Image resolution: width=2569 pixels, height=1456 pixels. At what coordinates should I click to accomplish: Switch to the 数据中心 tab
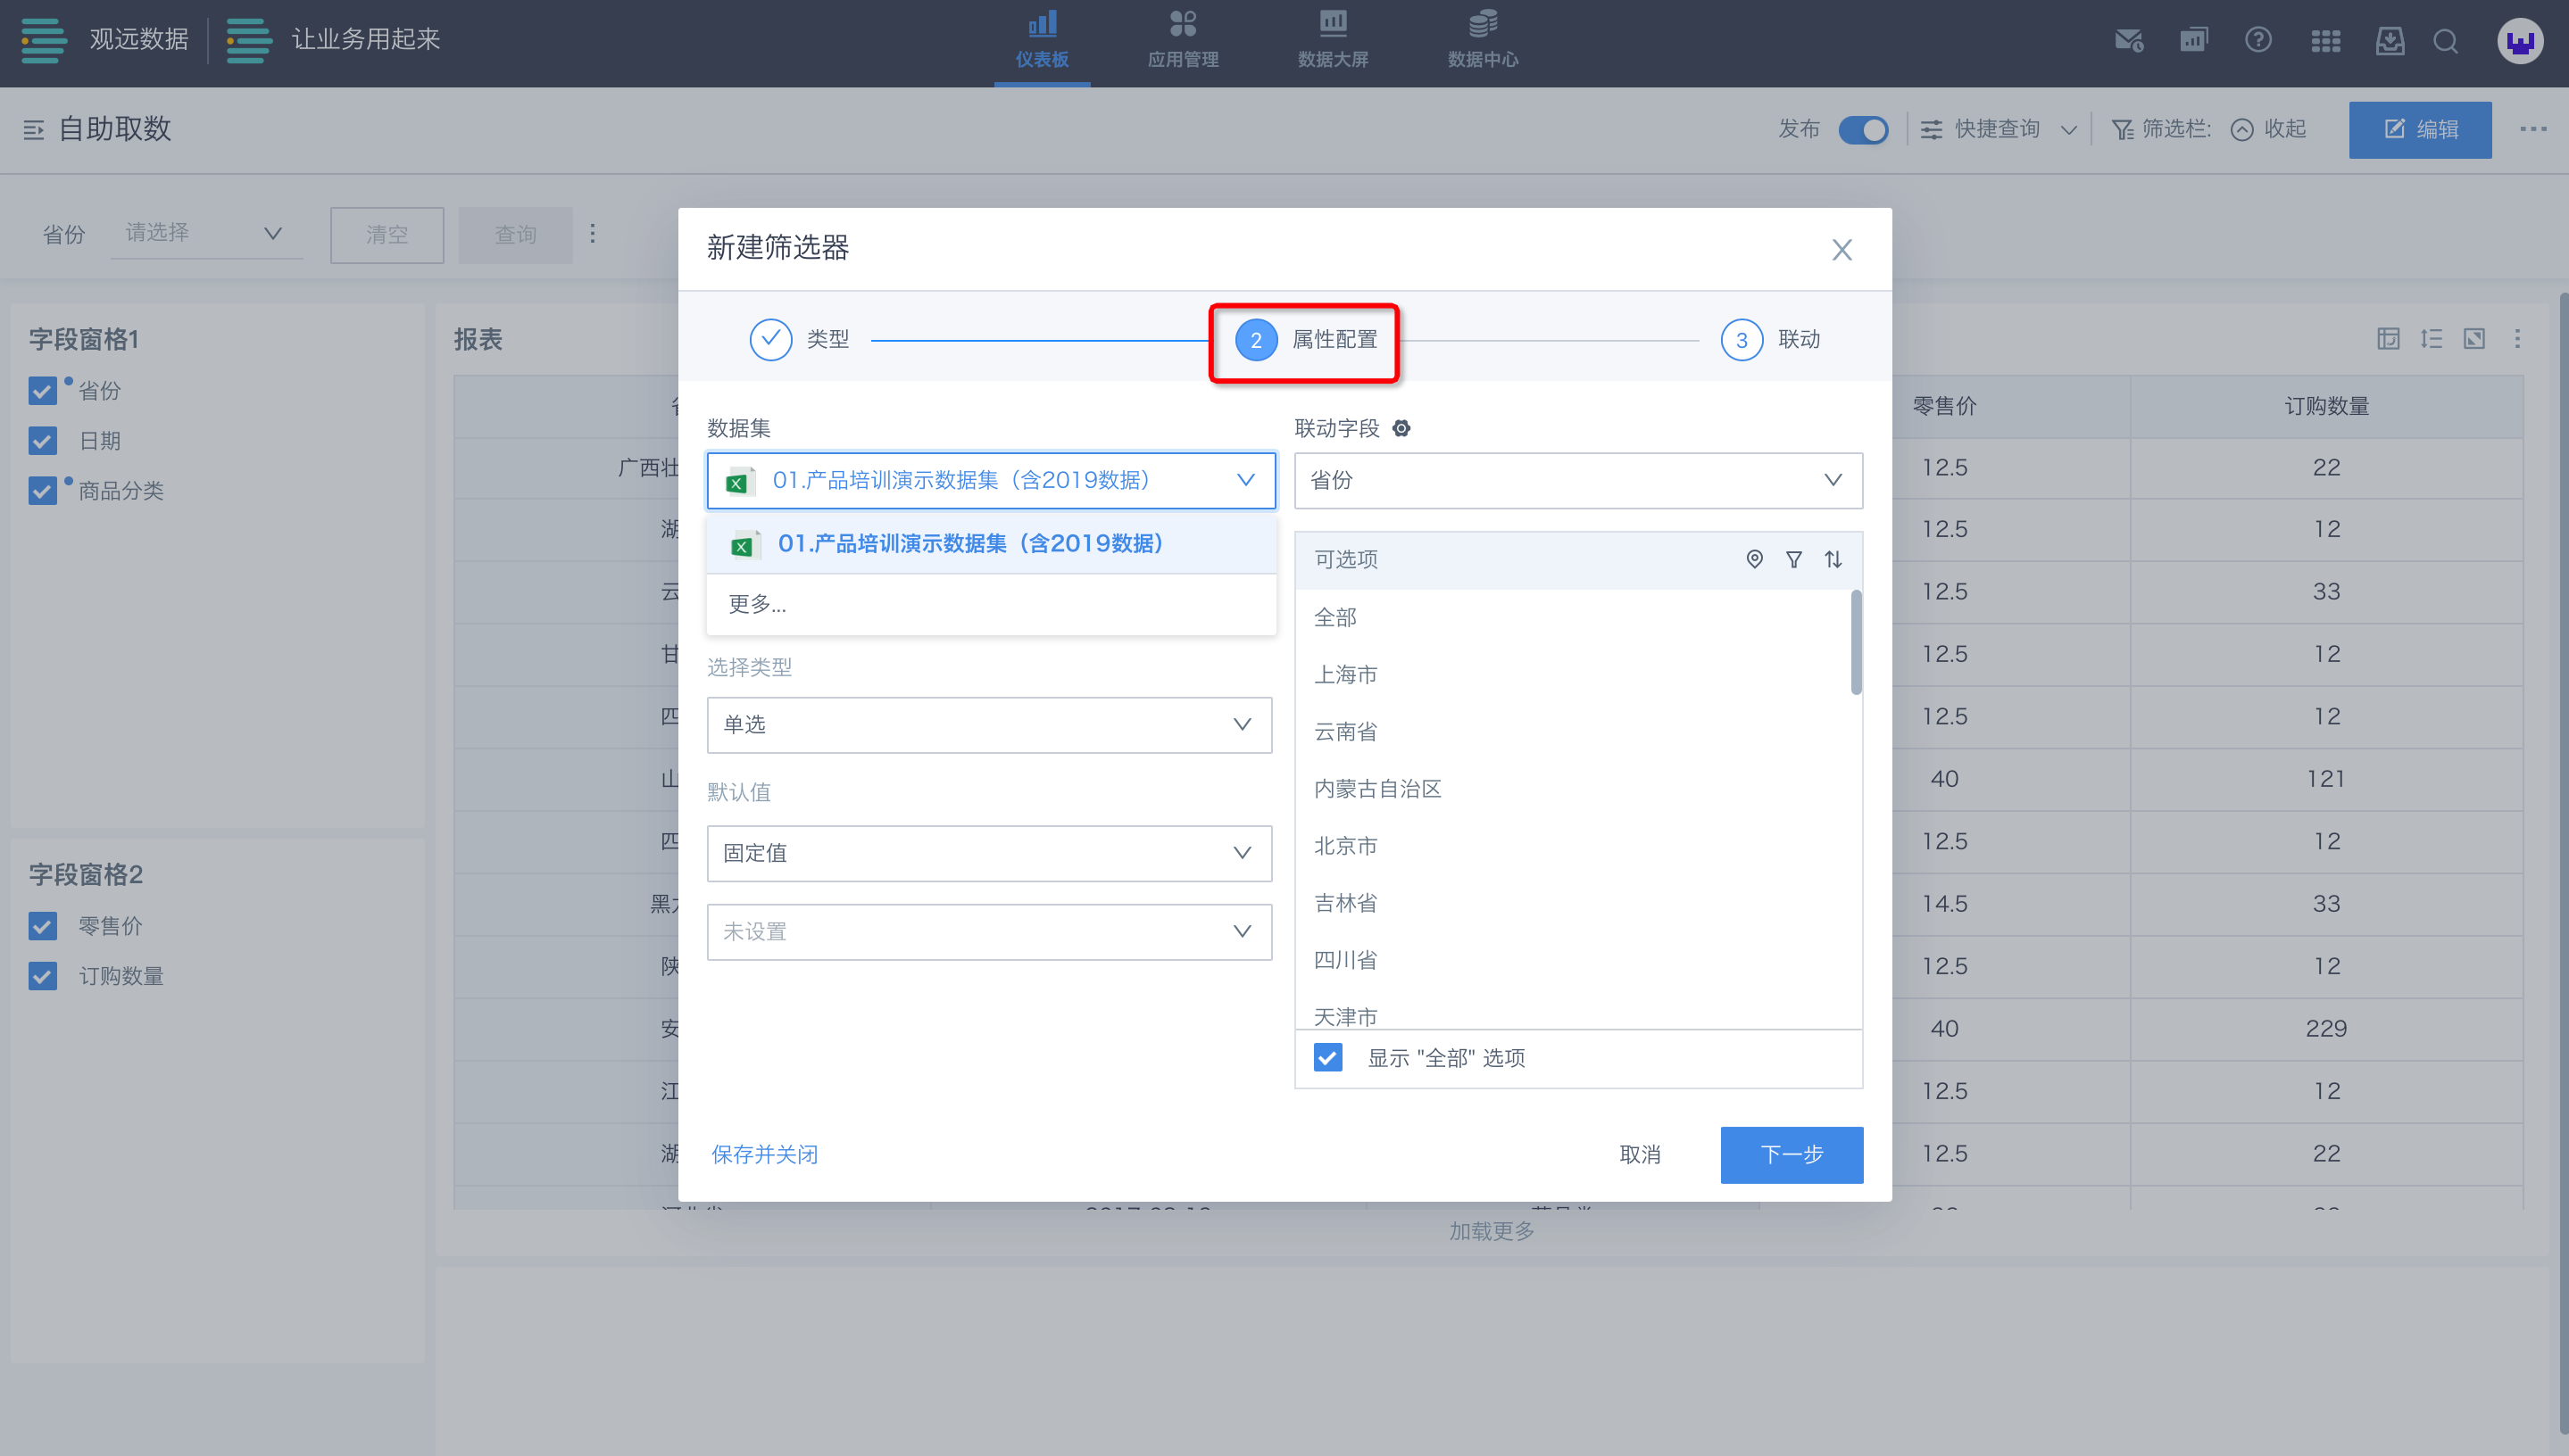pos(1483,41)
